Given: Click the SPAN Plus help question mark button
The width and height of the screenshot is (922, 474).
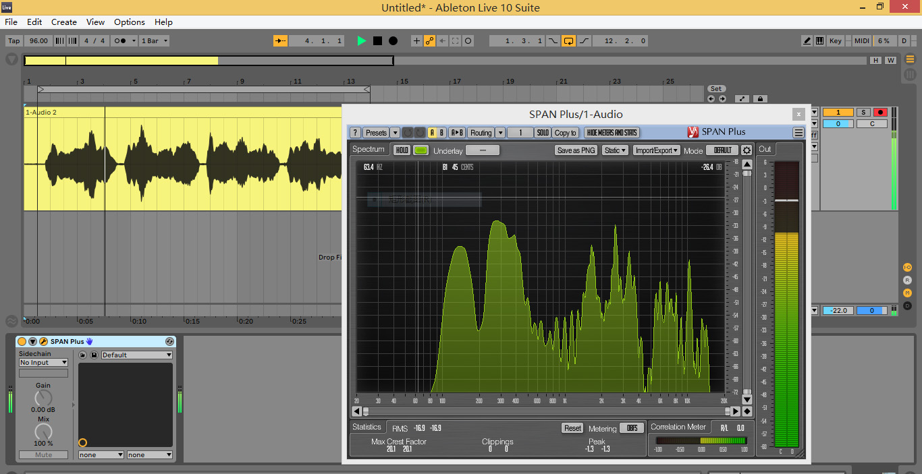Looking at the screenshot, I should click(355, 133).
